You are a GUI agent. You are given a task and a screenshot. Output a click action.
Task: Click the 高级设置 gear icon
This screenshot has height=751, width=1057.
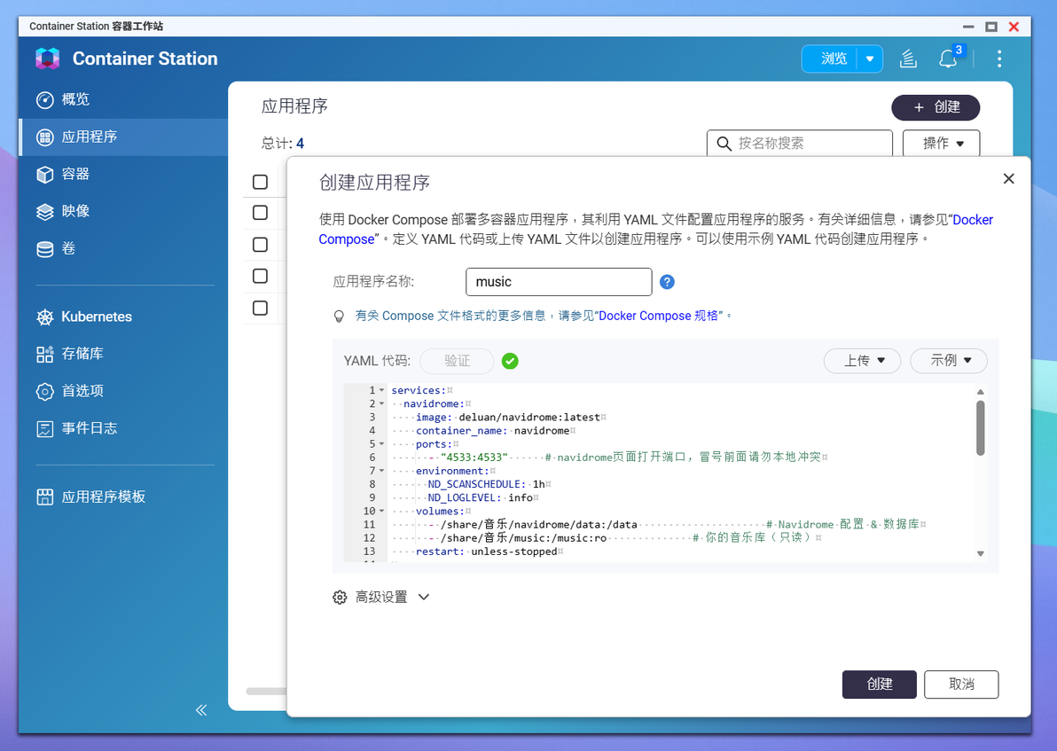[340, 598]
